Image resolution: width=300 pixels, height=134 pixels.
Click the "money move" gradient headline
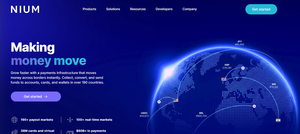coord(48,61)
